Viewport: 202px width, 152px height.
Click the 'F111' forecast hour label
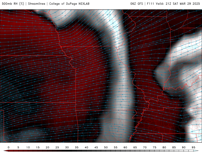pos(150,4)
